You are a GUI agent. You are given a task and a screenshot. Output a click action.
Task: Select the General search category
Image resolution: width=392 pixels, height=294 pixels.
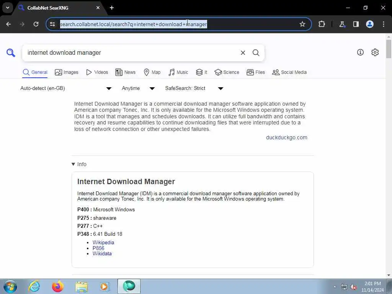click(35, 72)
